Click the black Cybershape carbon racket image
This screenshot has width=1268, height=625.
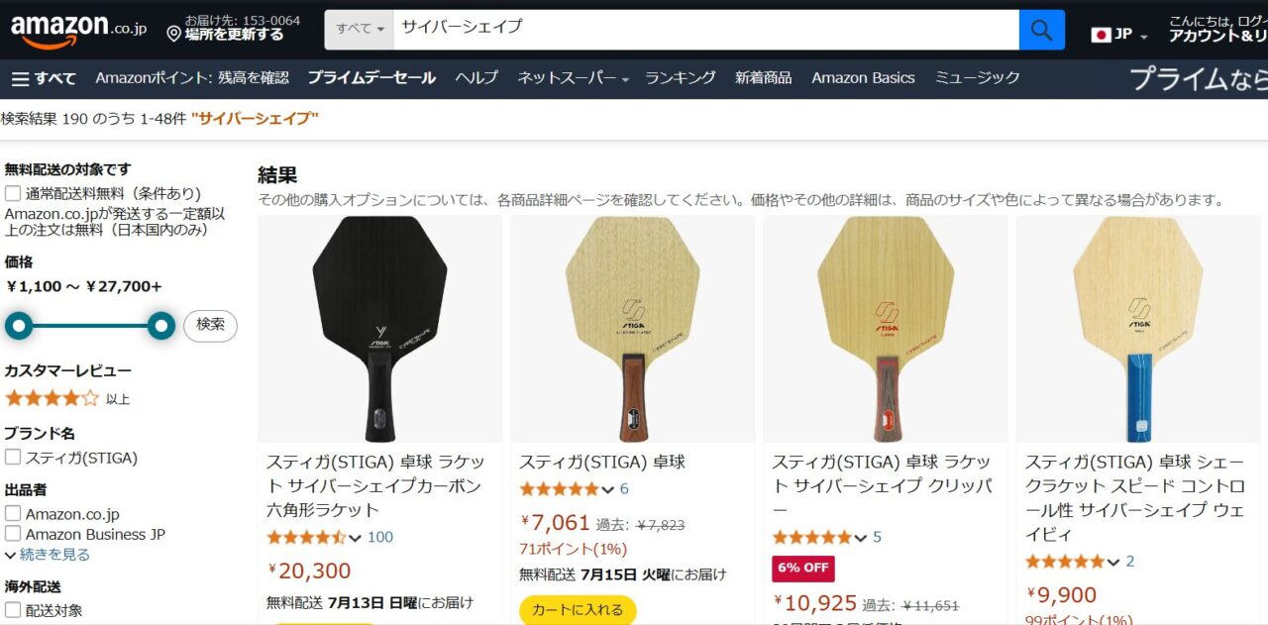pos(380,329)
